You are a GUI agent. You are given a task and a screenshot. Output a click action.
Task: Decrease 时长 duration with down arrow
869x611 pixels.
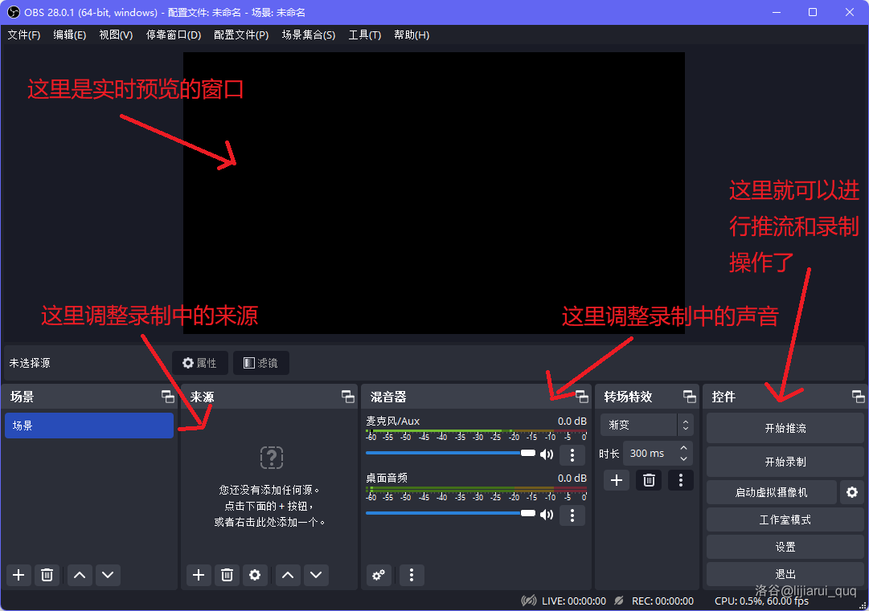click(x=684, y=458)
